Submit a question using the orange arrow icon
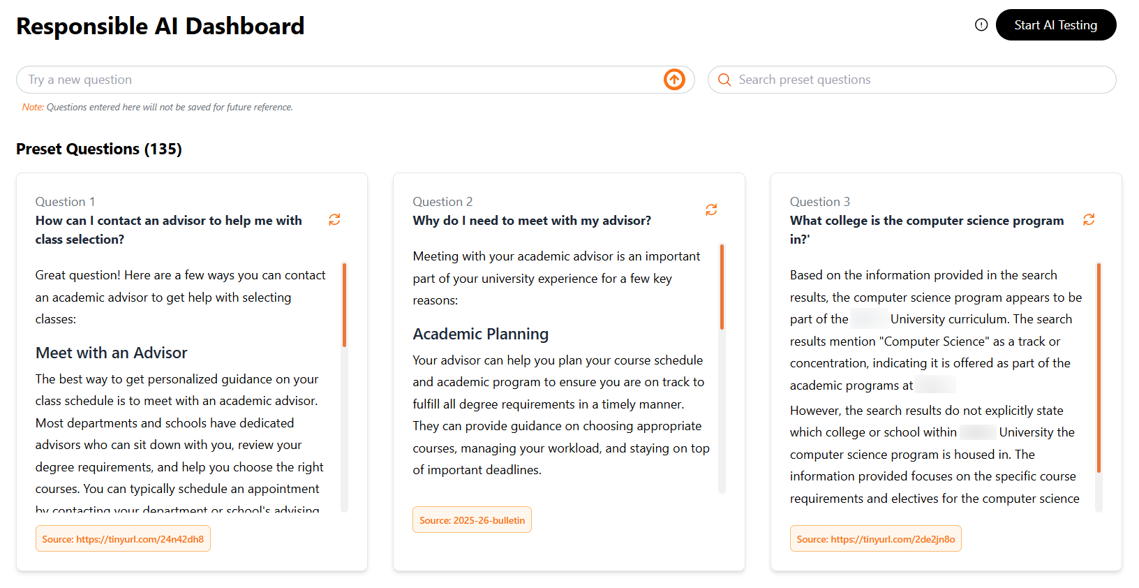This screenshot has width=1139, height=588. pyautogui.click(x=673, y=80)
